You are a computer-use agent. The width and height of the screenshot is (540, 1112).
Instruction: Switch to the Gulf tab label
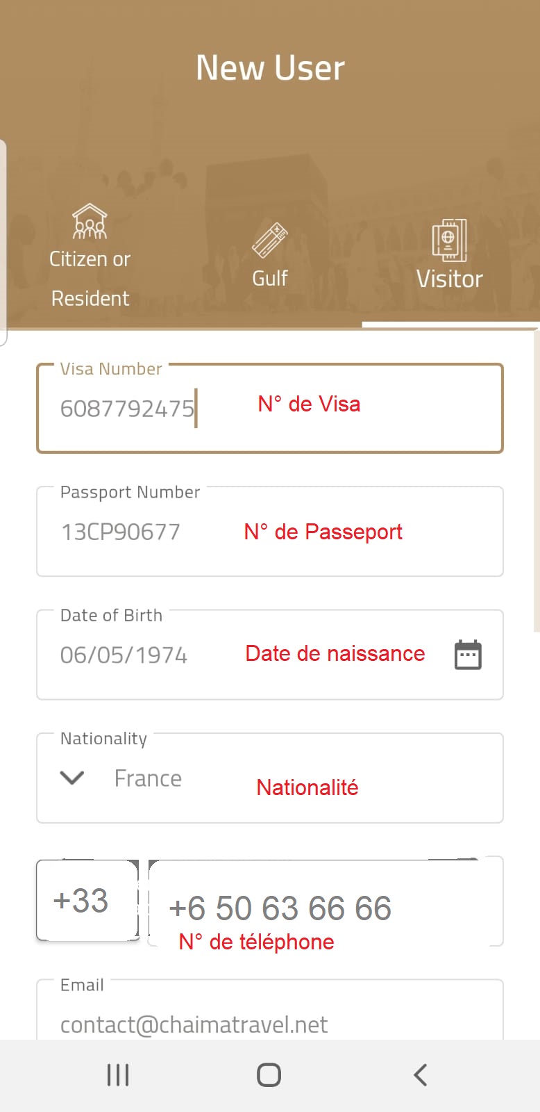[270, 278]
